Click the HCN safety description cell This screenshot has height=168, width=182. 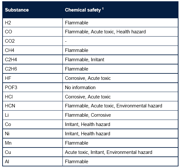tap(120, 106)
